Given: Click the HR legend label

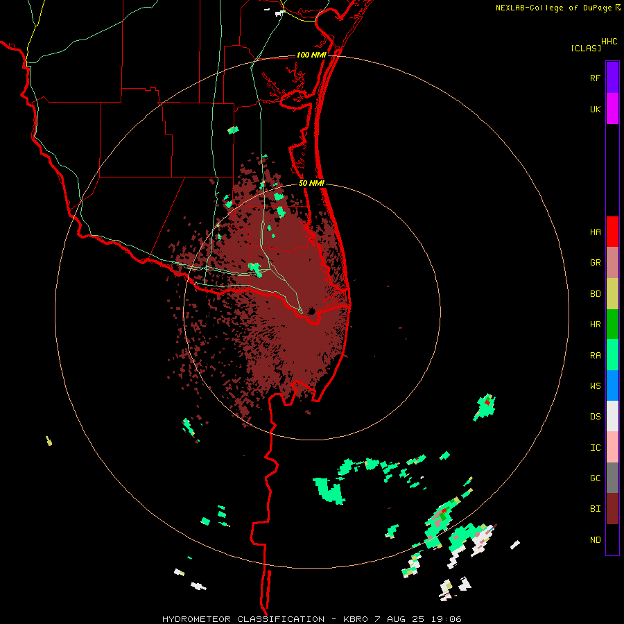Looking at the screenshot, I should [x=595, y=324].
